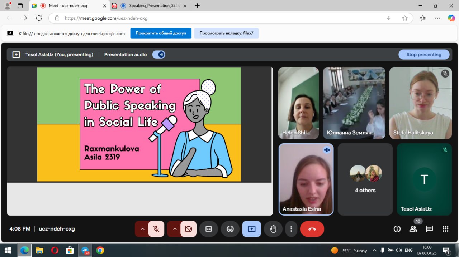Switch to the Speaking_Presentation_Skills tab

(x=150, y=6)
